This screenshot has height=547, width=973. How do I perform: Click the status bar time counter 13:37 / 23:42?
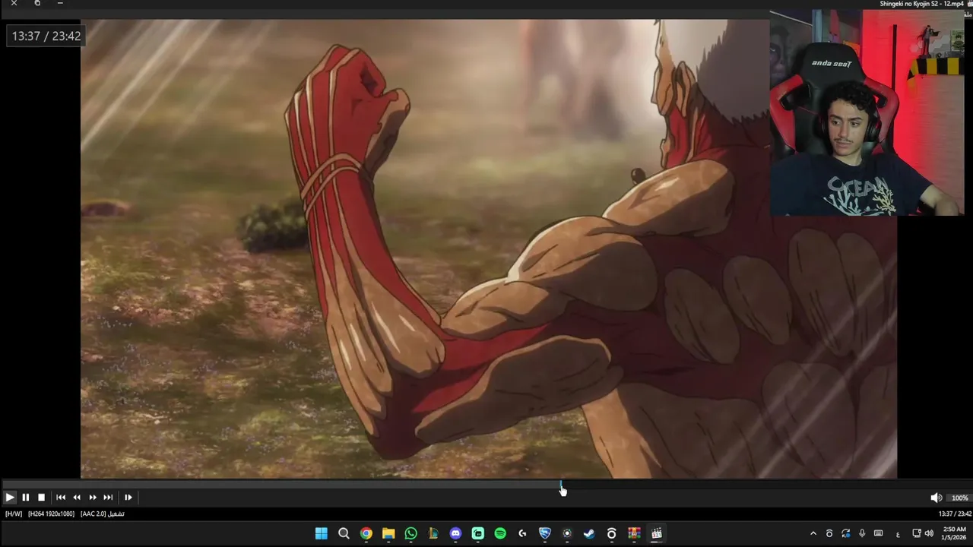[x=953, y=514]
